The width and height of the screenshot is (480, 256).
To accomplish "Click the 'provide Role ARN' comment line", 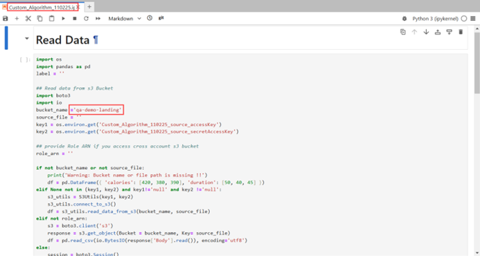I will click(x=117, y=146).
